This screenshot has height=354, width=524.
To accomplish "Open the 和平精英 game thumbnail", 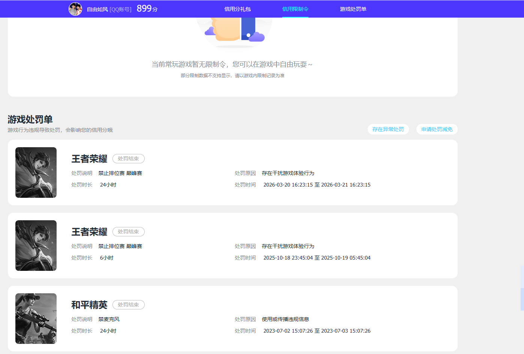I will [36, 318].
